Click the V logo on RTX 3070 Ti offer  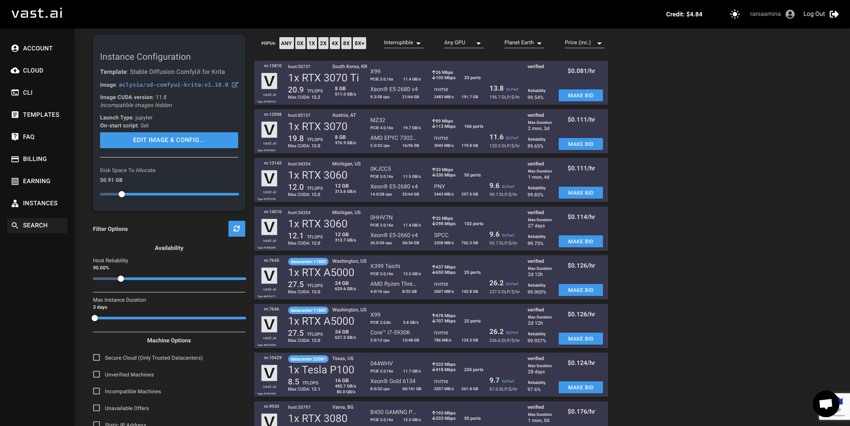pos(270,81)
